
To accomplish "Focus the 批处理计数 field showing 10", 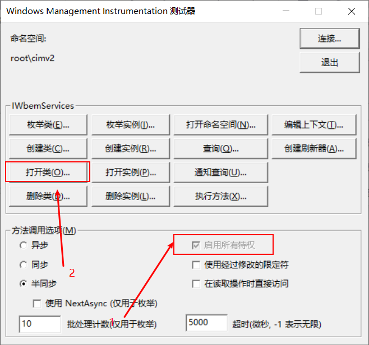I will pyautogui.click(x=39, y=324).
